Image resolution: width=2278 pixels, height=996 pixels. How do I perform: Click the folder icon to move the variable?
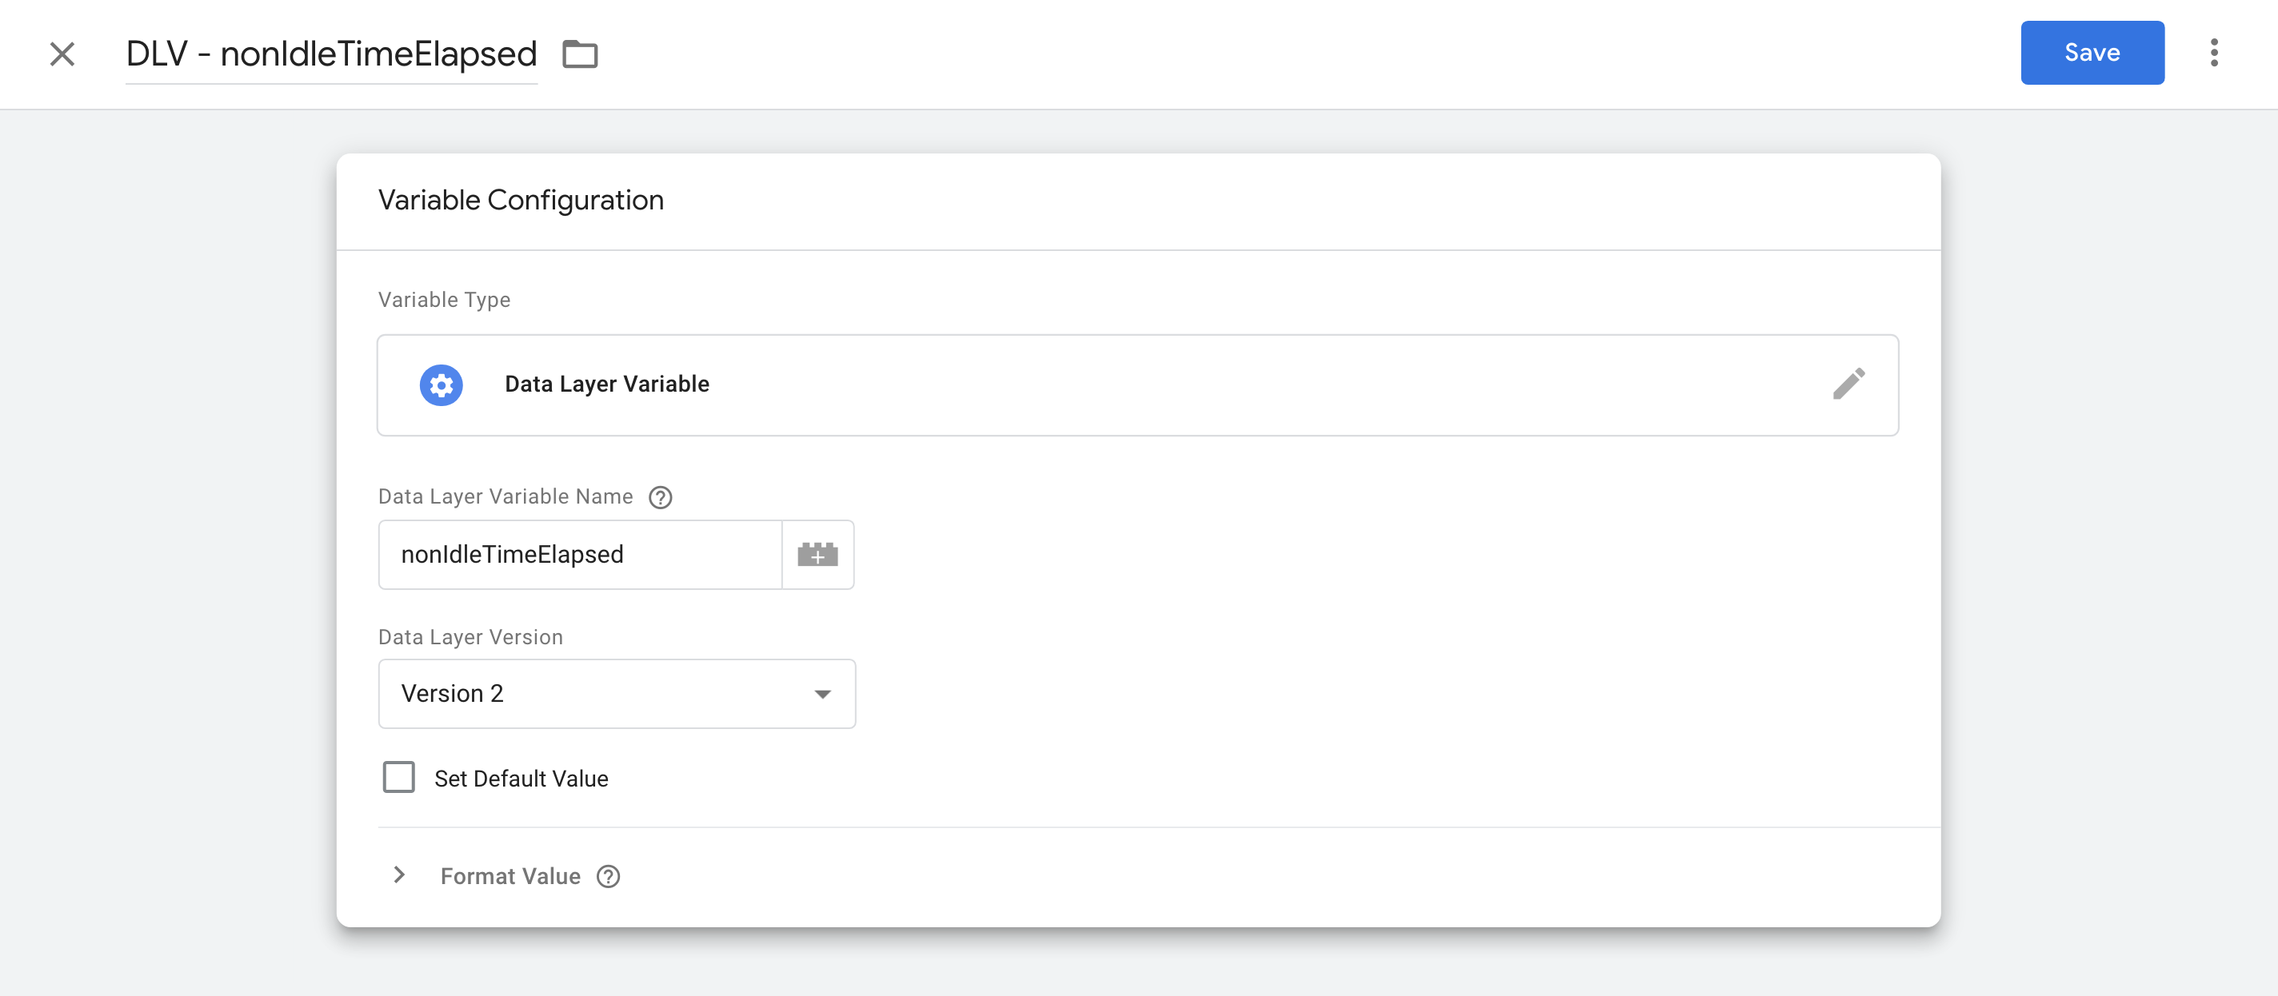tap(580, 53)
